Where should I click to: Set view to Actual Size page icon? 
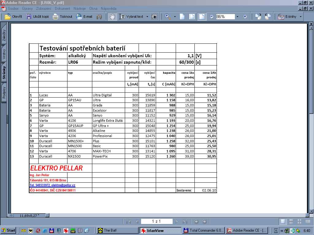tap(182, 17)
